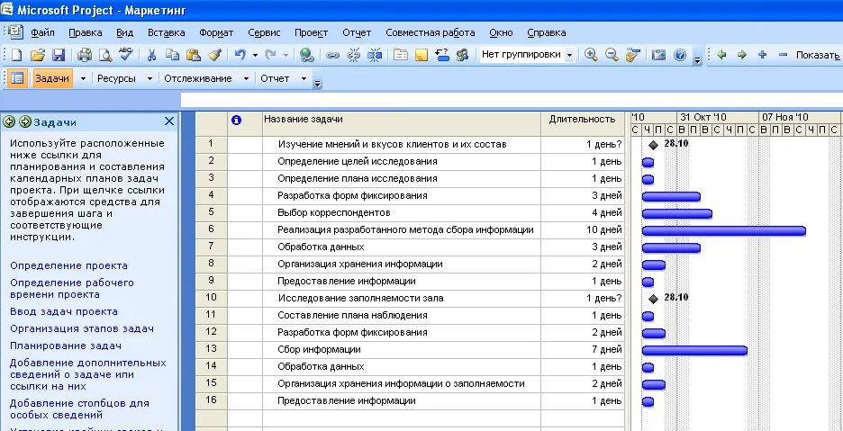Follow the Определение рабочего времени проекта link
The height and width of the screenshot is (431, 843).
71,289
